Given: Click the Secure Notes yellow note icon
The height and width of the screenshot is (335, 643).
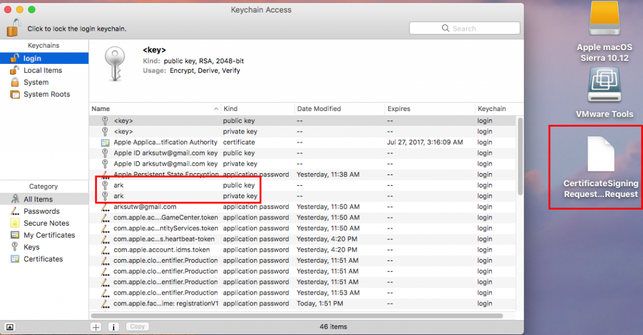Looking at the screenshot, I should (x=15, y=223).
